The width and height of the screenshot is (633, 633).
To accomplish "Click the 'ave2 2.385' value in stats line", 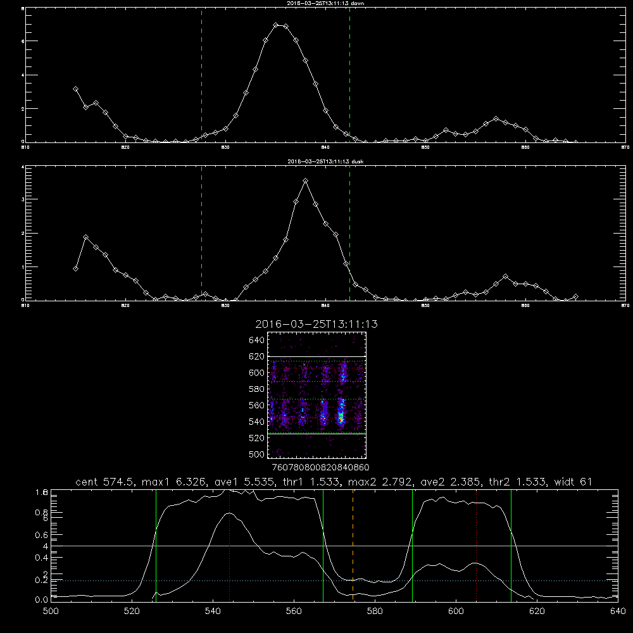I will 451,482.
